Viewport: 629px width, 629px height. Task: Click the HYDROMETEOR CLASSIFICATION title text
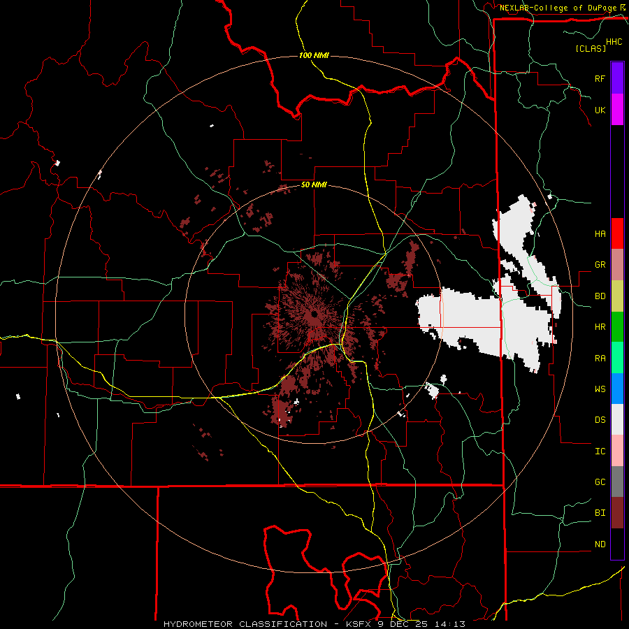tap(245, 624)
